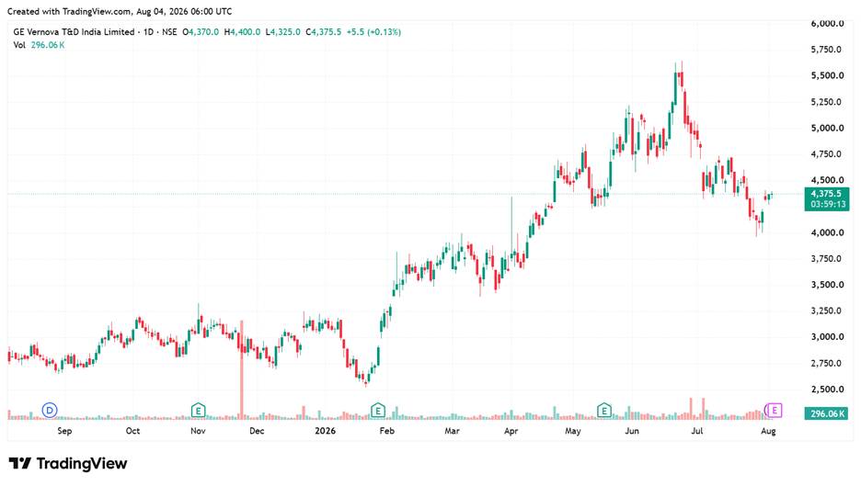Click the low value L4,325.0
Screen dimensions: 861x486
[x=282, y=32]
